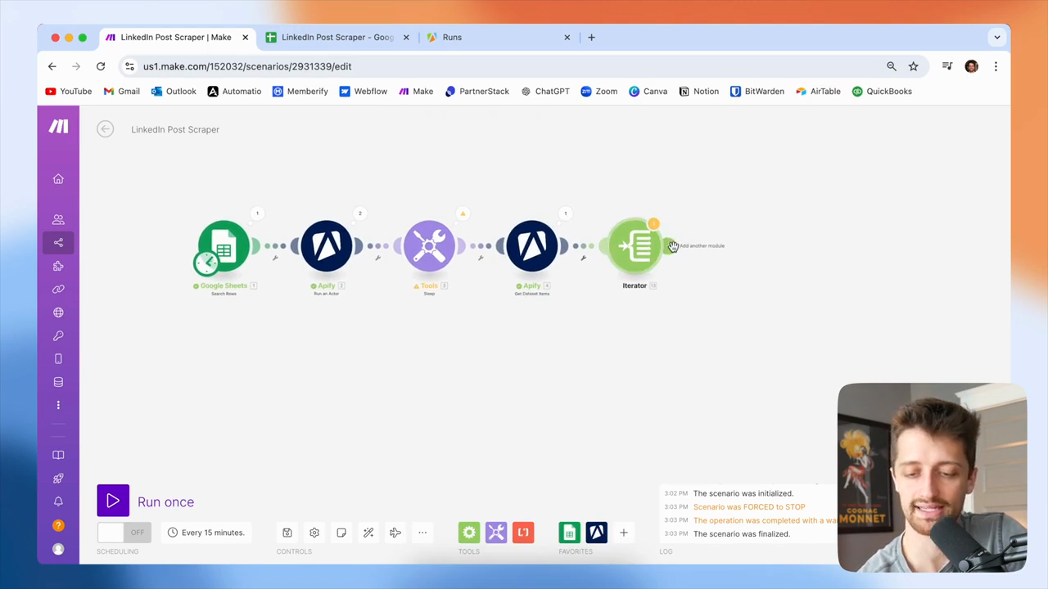Open the green Flow control tool
Viewport: 1048px width, 589px height.
pos(469,533)
